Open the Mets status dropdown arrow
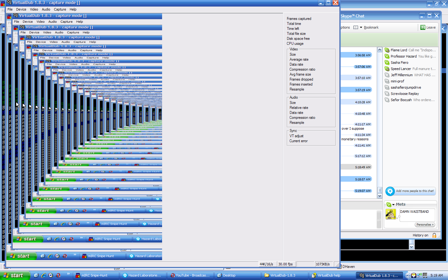The image size is (448, 280). pos(393,204)
